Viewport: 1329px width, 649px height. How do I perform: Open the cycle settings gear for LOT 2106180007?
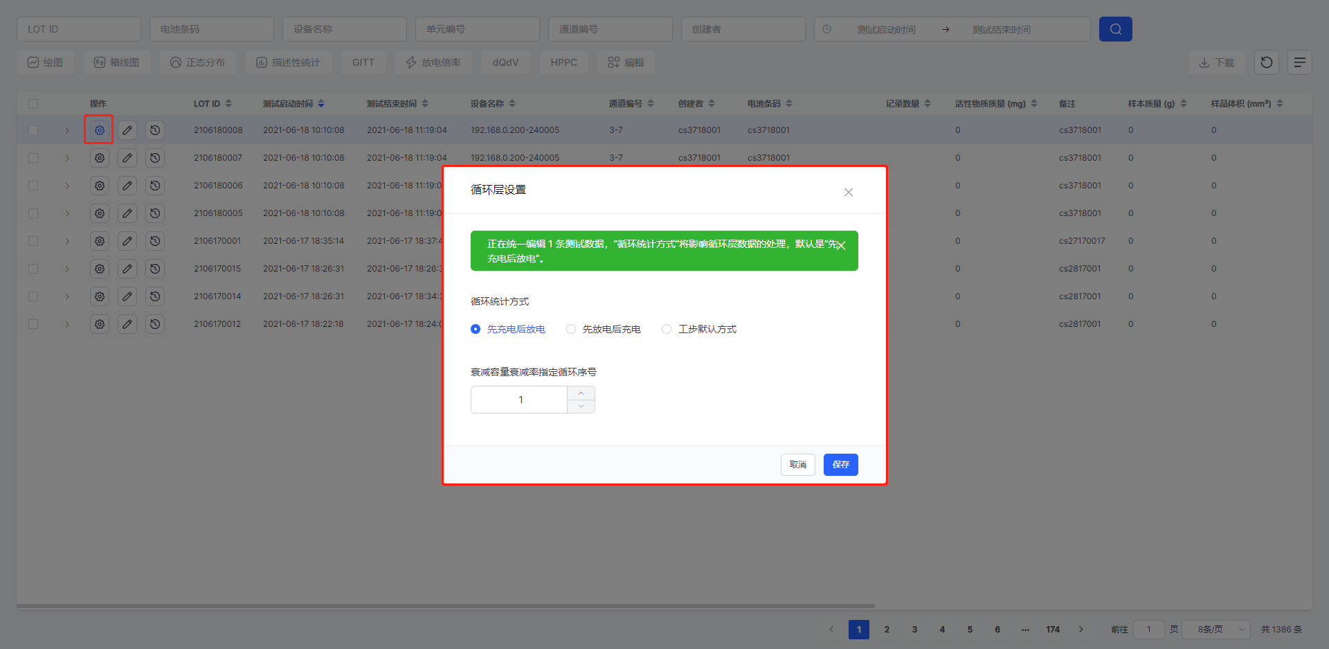[100, 158]
